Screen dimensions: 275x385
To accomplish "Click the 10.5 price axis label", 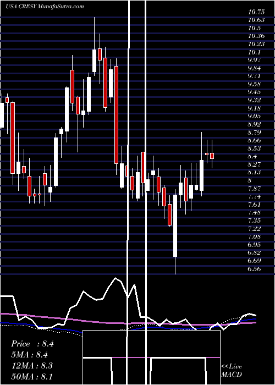I will pyautogui.click(x=254, y=28).
